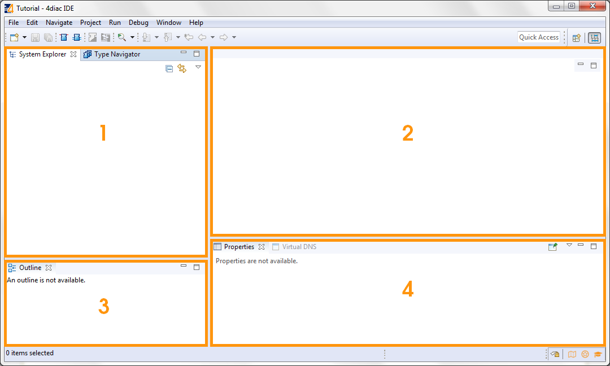Viewport: 610px width, 366px height.
Task: Click the map icon in status bar
Action: coord(572,354)
